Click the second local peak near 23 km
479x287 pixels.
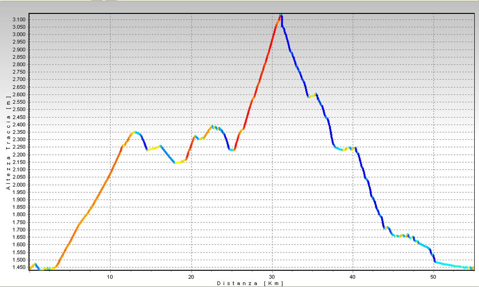coord(213,127)
